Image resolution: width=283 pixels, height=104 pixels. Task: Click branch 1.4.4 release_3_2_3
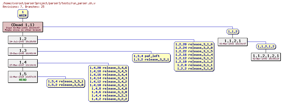(109, 95)
